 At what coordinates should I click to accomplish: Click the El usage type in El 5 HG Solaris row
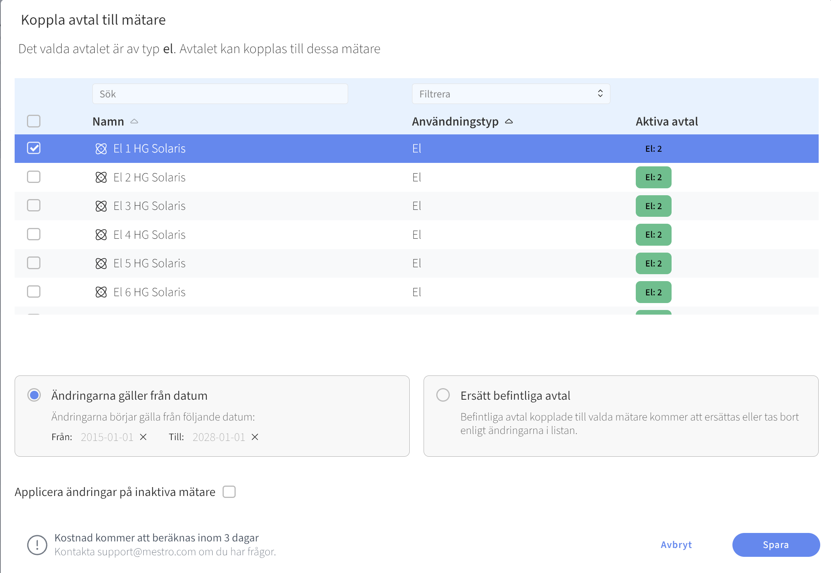(417, 263)
